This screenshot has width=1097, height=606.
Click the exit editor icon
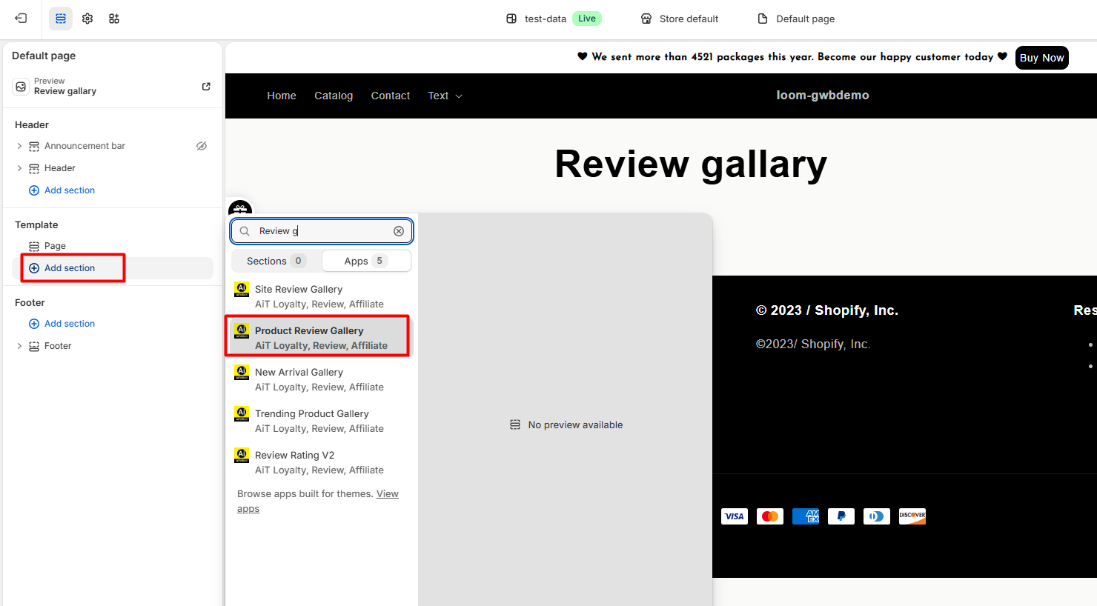click(x=21, y=19)
